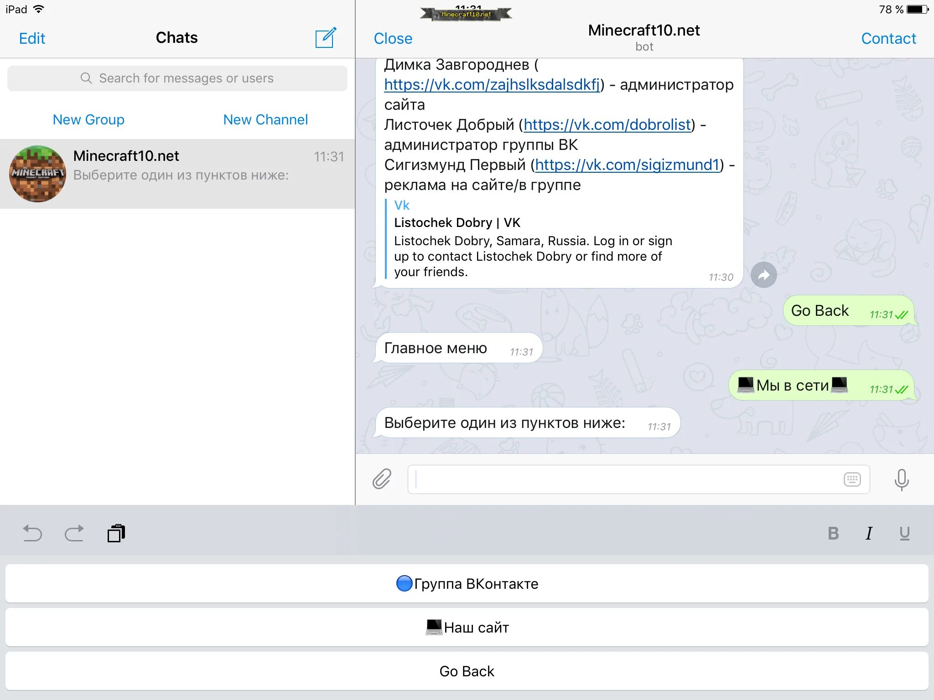
Task: Tap the battery indicator in status bar
Action: (x=918, y=9)
